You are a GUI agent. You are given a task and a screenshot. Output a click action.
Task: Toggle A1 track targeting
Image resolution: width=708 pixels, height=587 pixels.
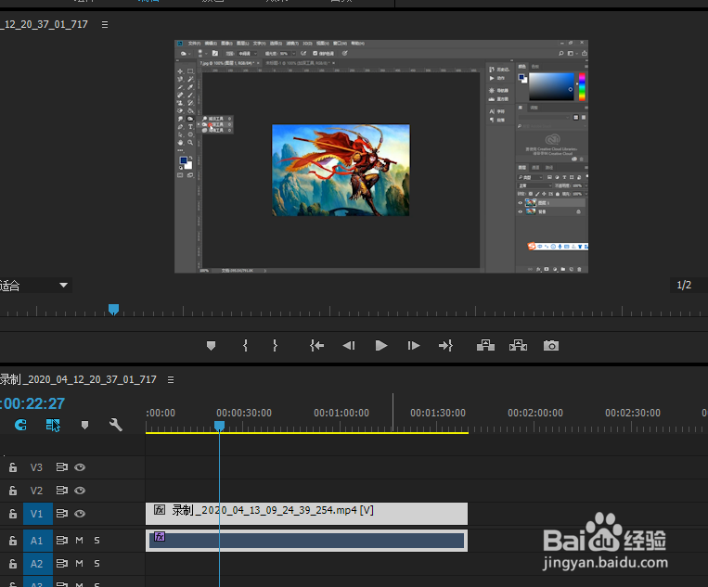[38, 541]
